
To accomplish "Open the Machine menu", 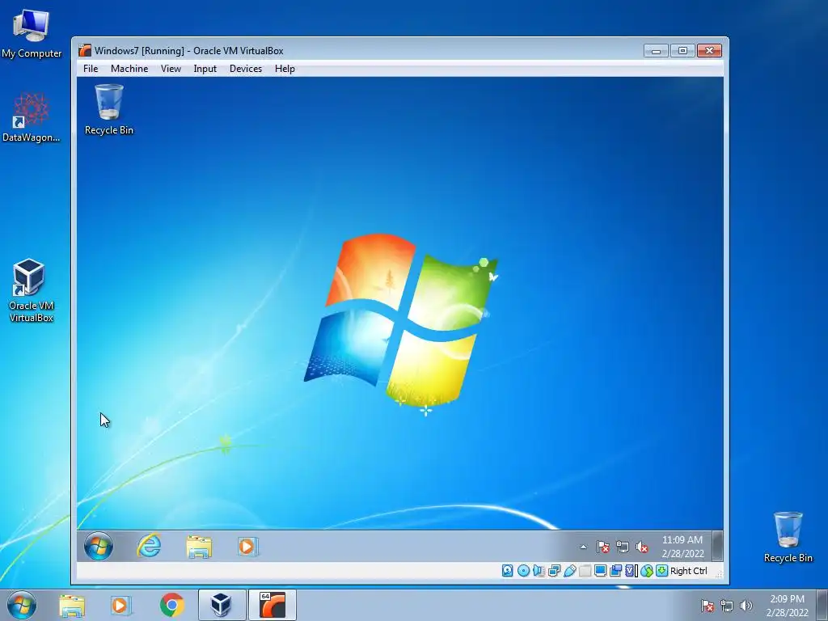I will (x=129, y=69).
